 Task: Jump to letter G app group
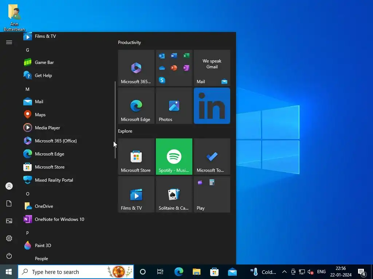click(28, 50)
